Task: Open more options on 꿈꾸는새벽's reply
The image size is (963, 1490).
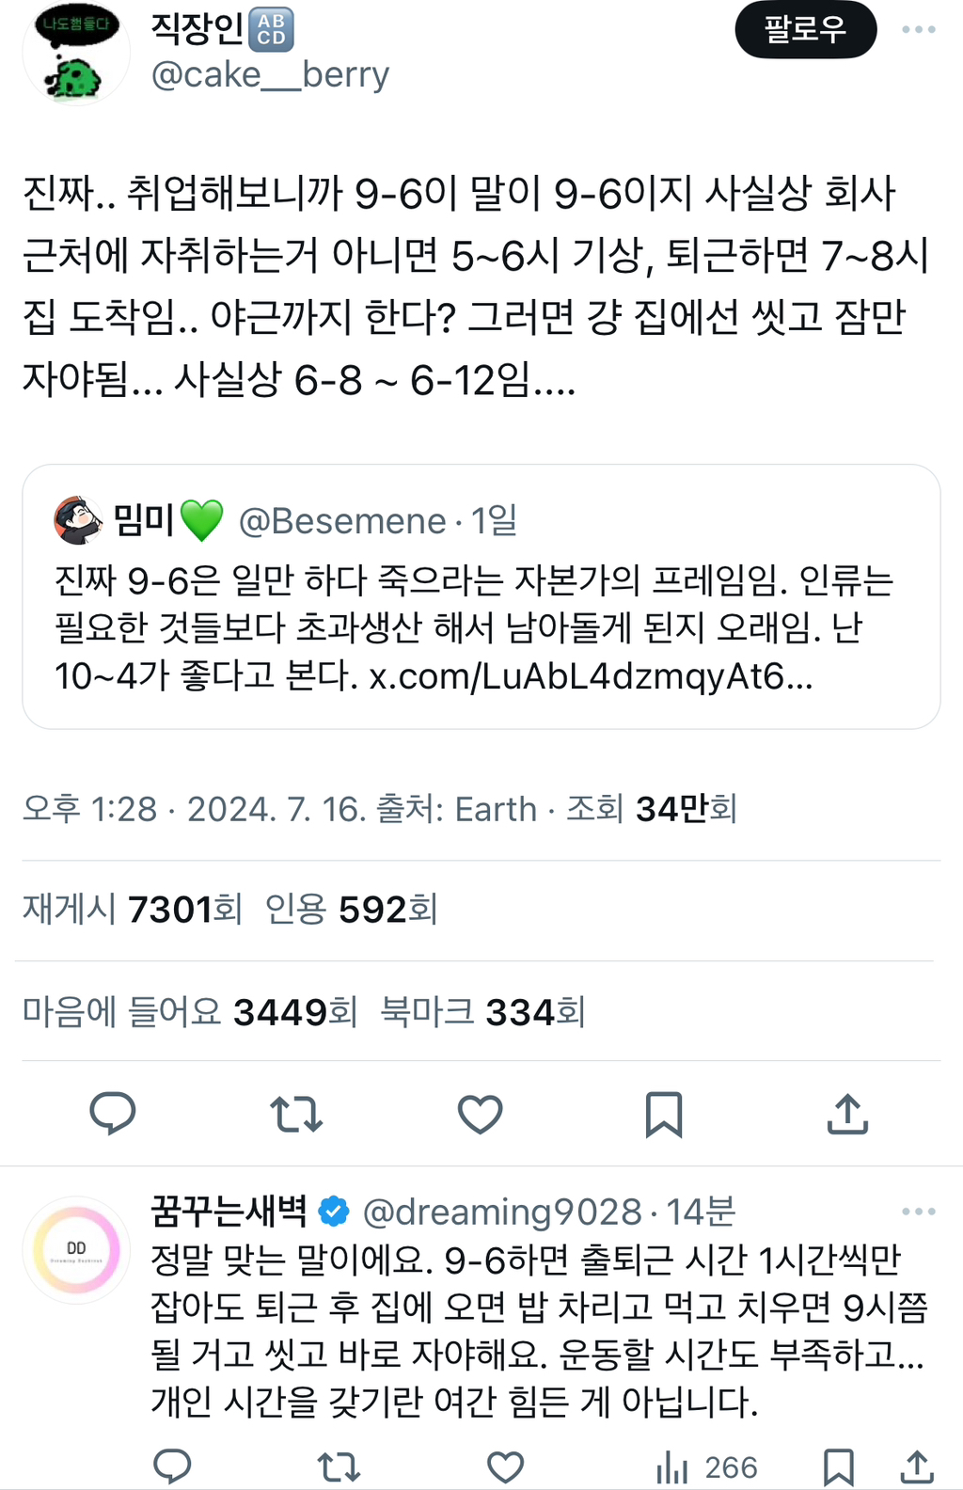Action: [x=918, y=1212]
